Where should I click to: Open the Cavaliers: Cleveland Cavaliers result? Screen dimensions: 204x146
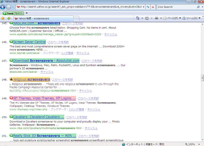[x=39, y=117]
